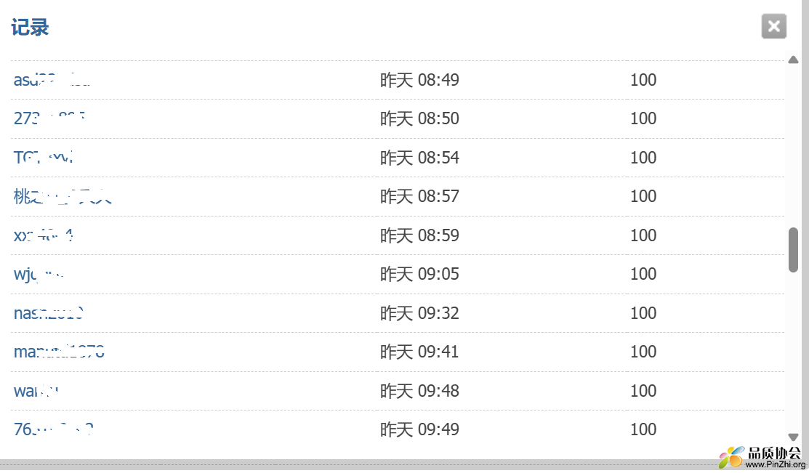Open the www.PinZhi.org watermark link
Screen dimensions: 809x473
click(x=775, y=465)
